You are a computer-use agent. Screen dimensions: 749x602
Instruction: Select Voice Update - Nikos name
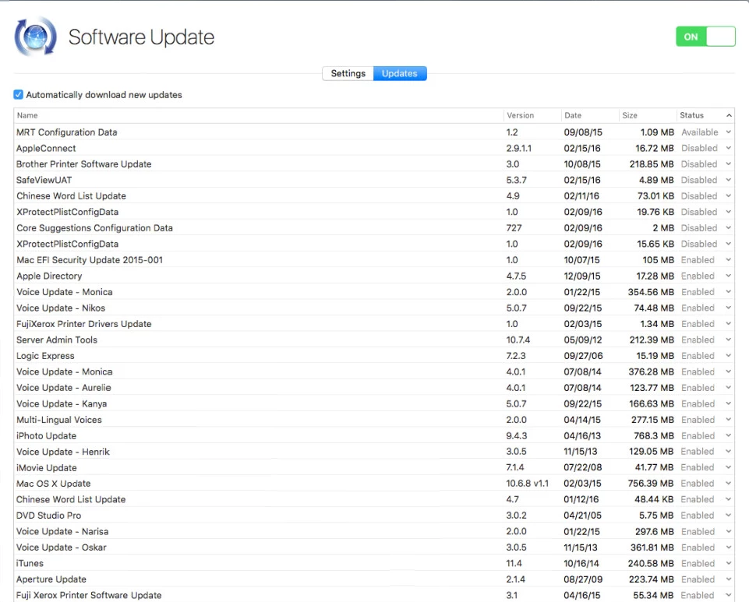pos(61,308)
